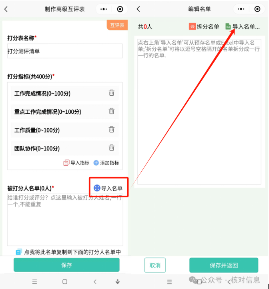Delete the 工作完成情况 indicator with trash icon
Image resolution: width=269 pixels, height=289 pixels.
pos(111,93)
